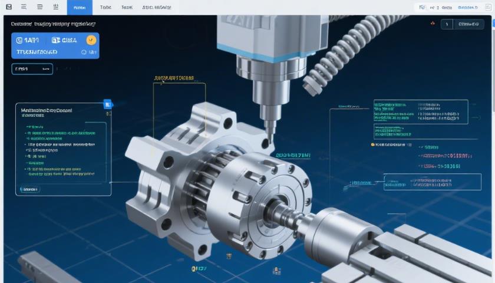This screenshot has height=283, width=495.
Task: Click the underlined align icon beside the list icons
Action: point(56,6)
